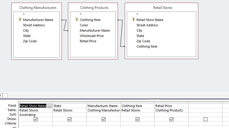Screen dimensions: 229x128
Task: Click the join line between Manufacturers and Products
Action: point(65,25)
